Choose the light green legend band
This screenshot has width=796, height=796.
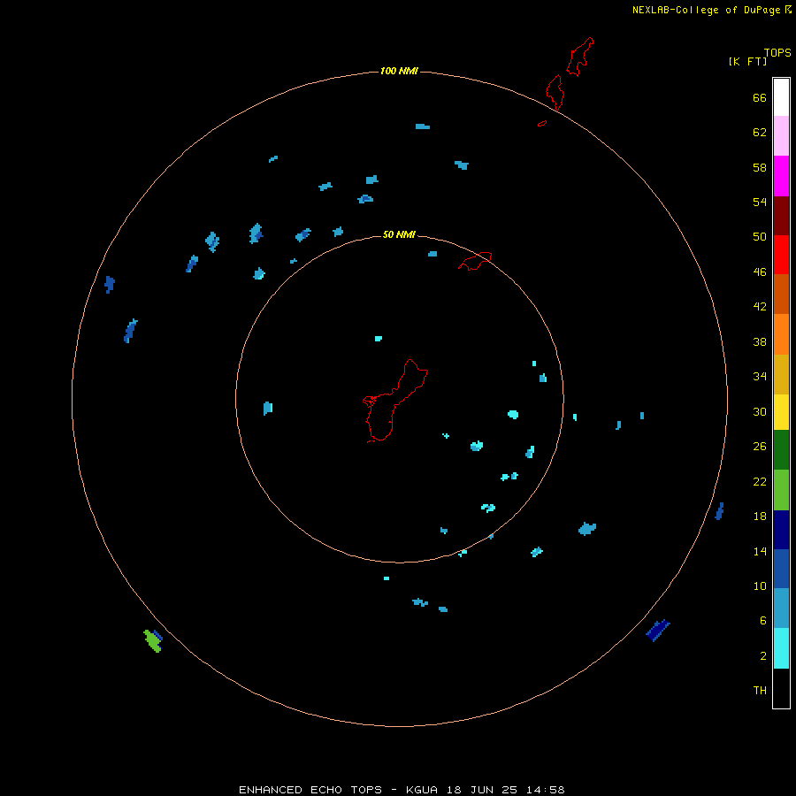click(x=781, y=490)
